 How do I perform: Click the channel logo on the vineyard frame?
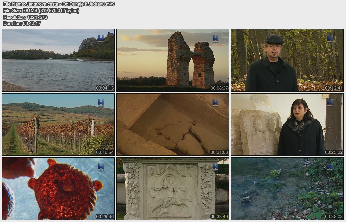pyautogui.click(x=101, y=103)
